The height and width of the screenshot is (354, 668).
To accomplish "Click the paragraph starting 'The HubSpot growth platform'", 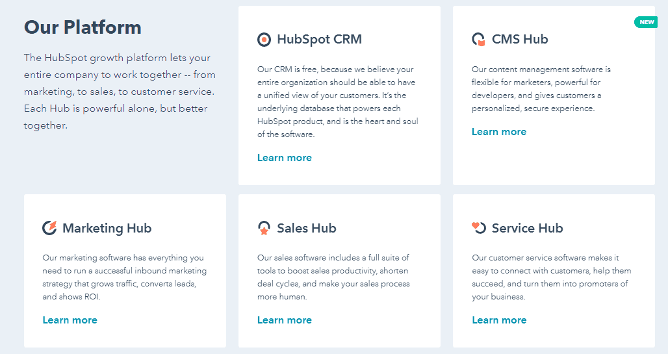I will click(x=120, y=92).
